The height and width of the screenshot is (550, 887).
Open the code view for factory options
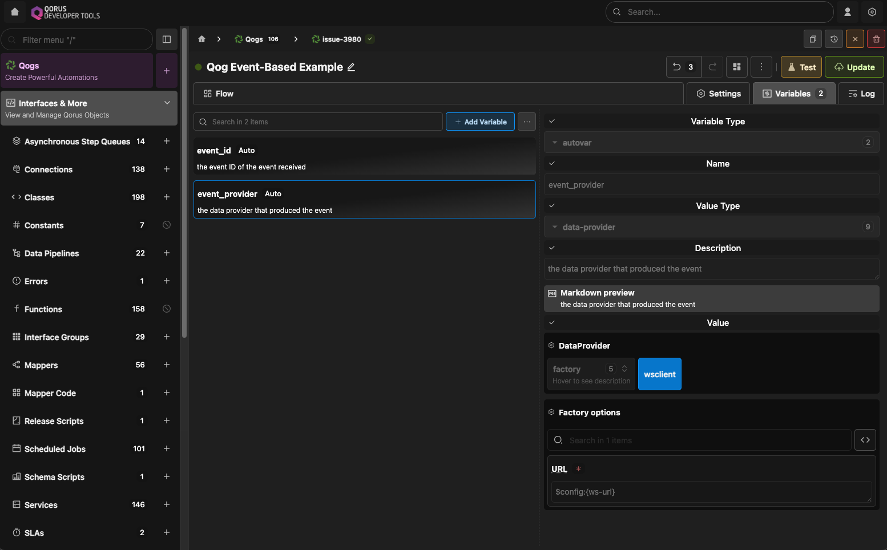pyautogui.click(x=865, y=440)
